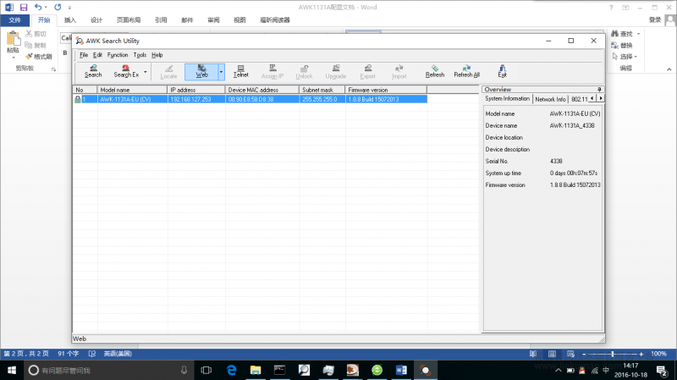This screenshot has width=677, height=380.
Task: Open the Tools menu
Action: tap(140, 55)
